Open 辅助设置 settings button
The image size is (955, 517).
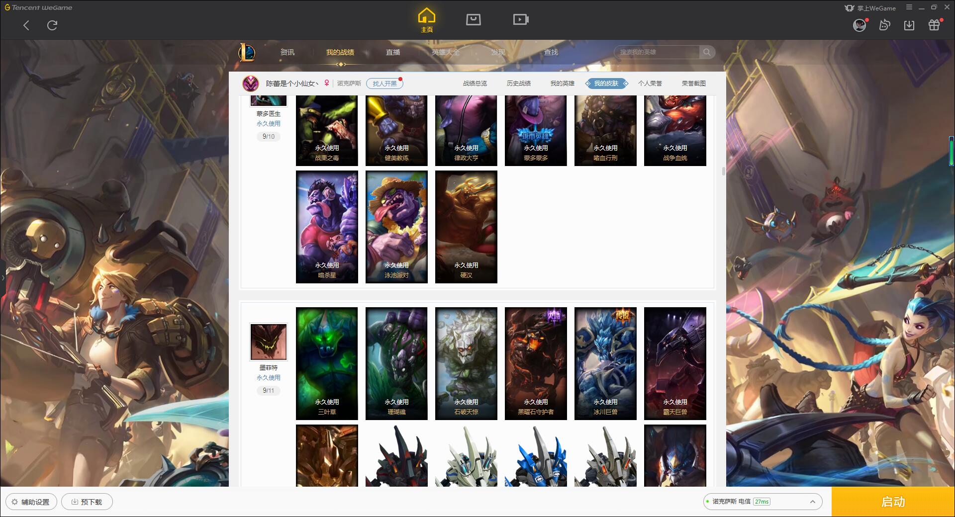[x=31, y=502]
